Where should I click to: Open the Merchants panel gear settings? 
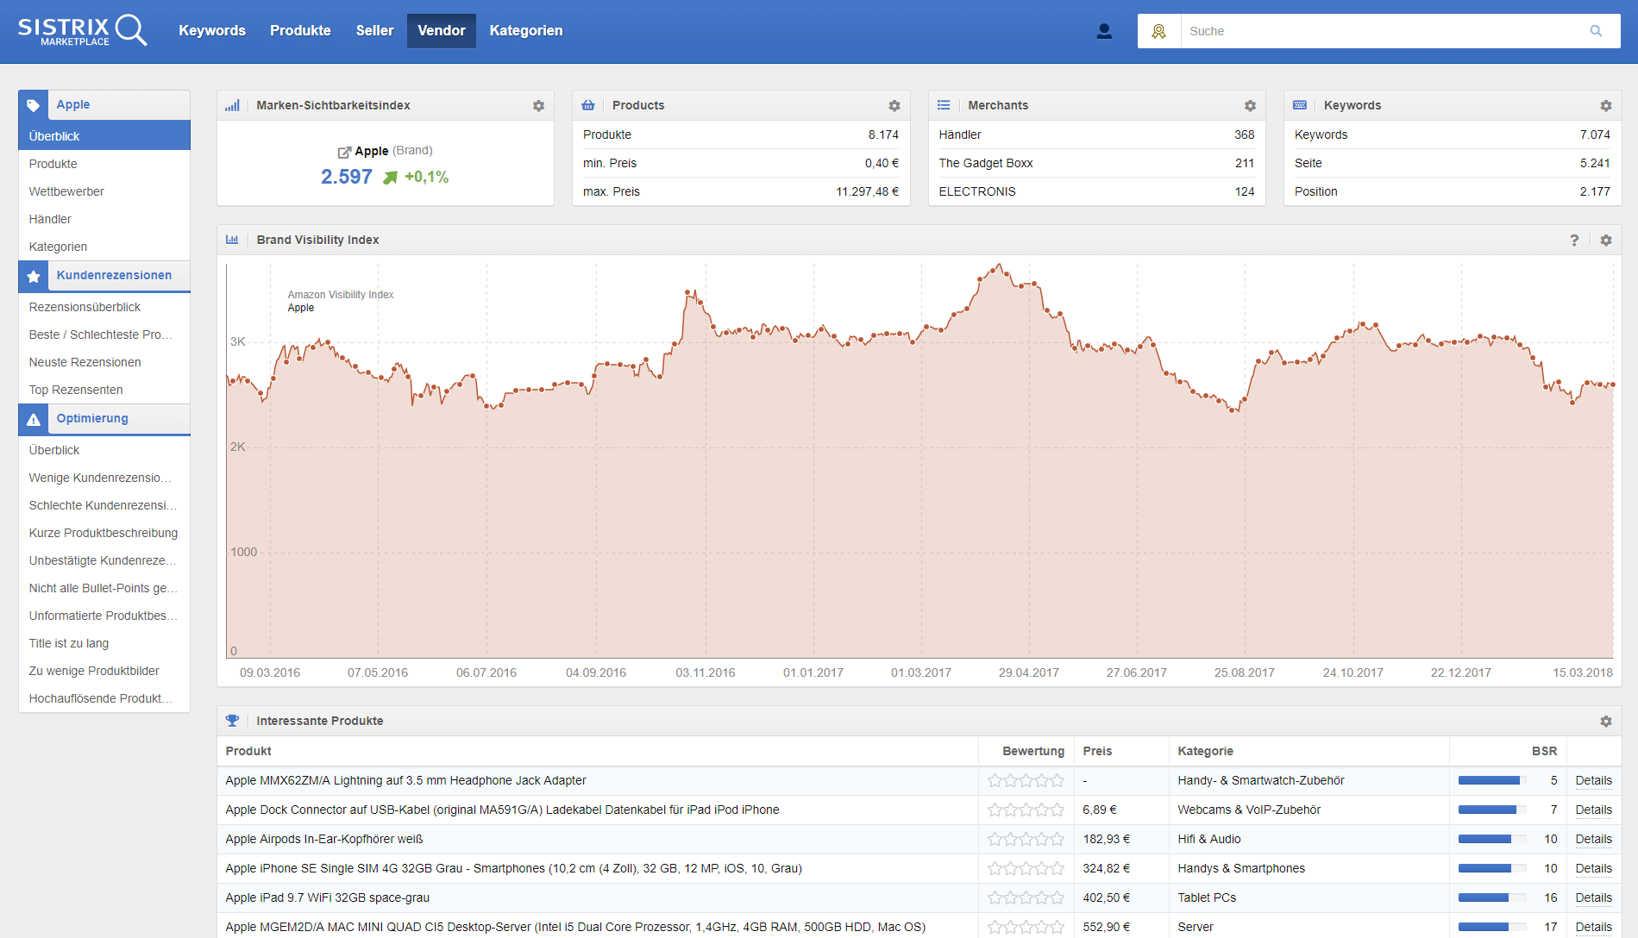[1250, 105]
